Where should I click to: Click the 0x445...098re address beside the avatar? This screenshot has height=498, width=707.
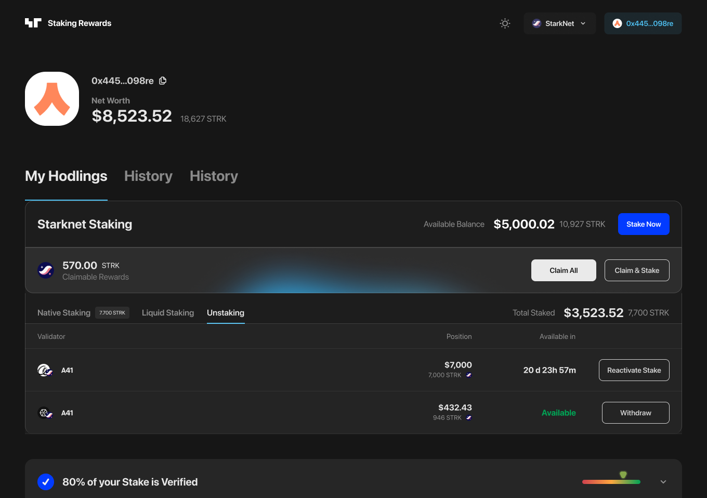tap(123, 81)
